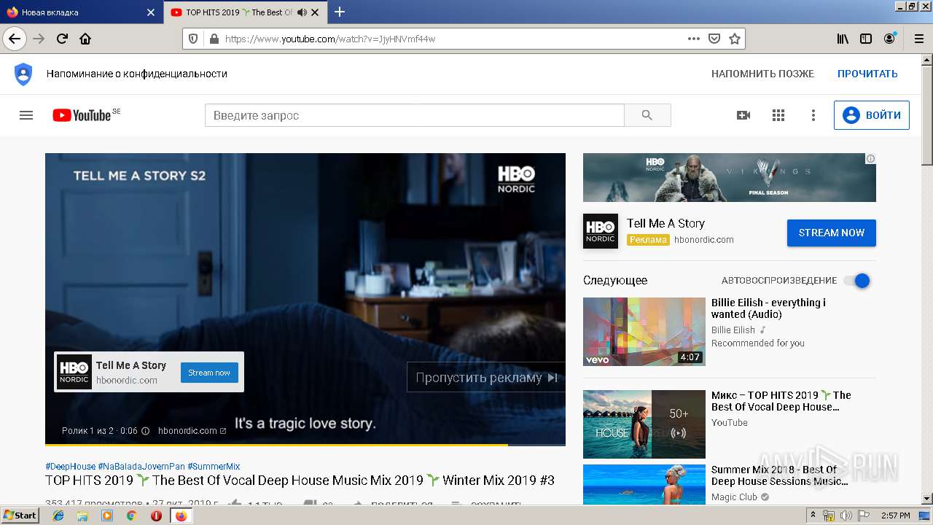Skip the ad with Пропустить рекламу
The width and height of the screenshot is (933, 525).
point(486,377)
